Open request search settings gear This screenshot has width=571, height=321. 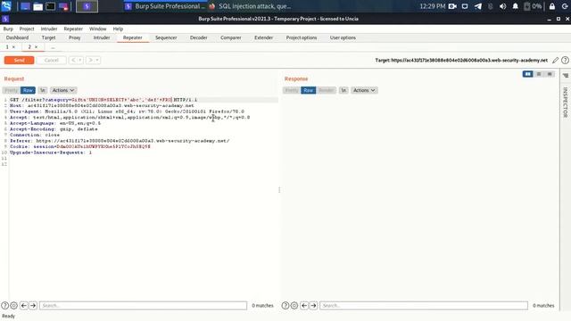pos(14,305)
